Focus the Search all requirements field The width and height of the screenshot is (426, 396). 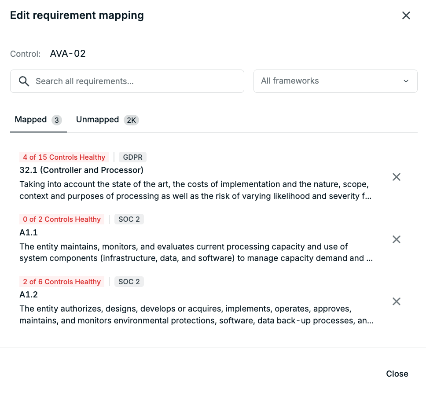[x=127, y=81]
